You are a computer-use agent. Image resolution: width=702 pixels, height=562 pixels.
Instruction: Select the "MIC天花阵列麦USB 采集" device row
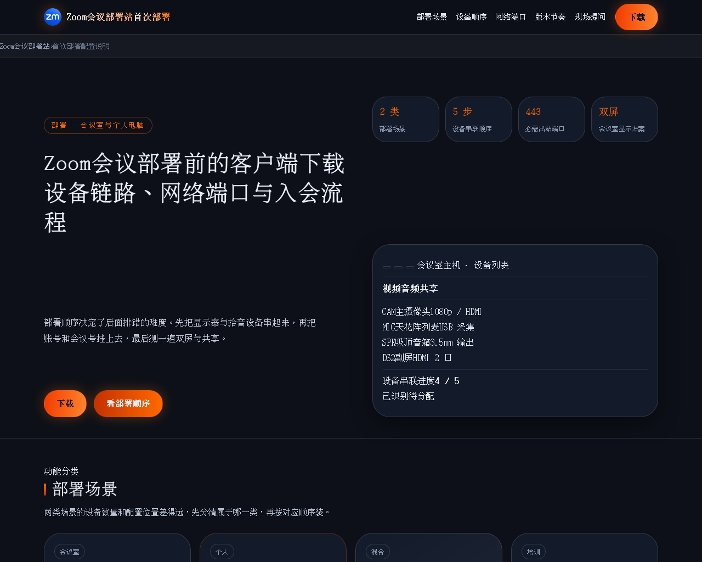pyautogui.click(x=428, y=327)
